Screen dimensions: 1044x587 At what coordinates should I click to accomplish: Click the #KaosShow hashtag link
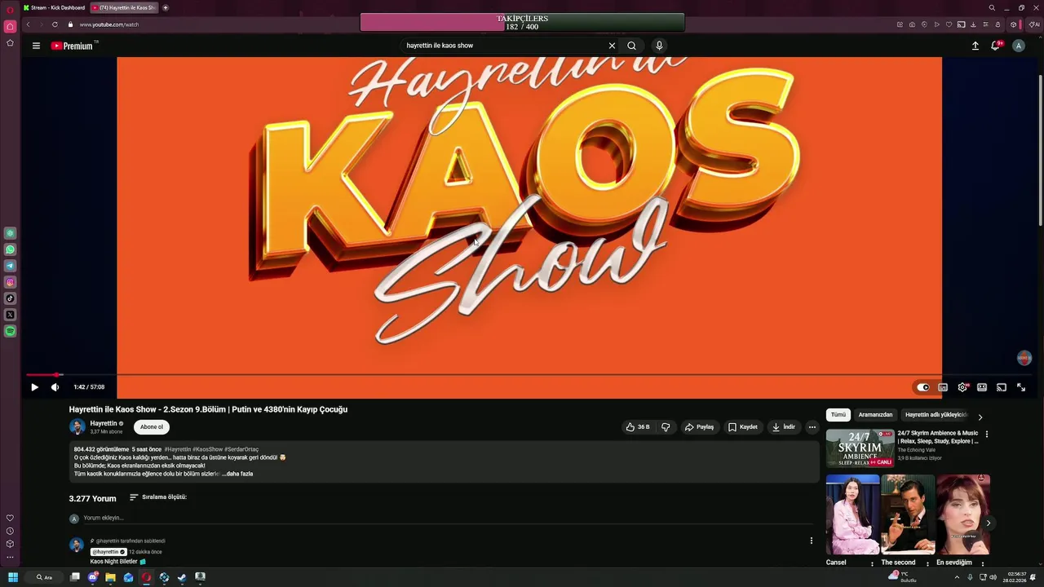coord(207,450)
